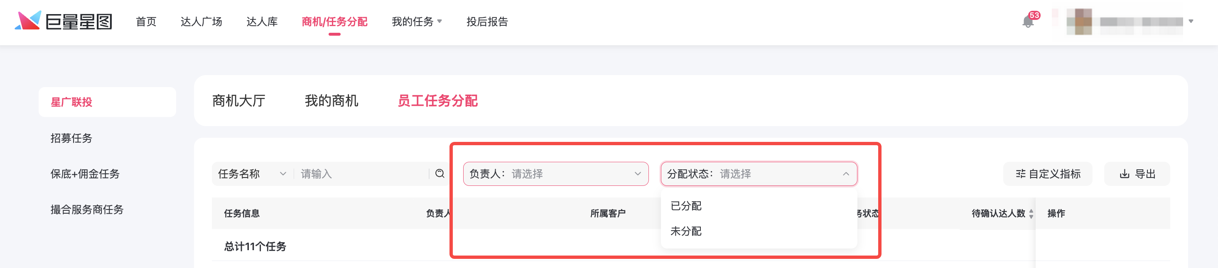Image resolution: width=1218 pixels, height=268 pixels.
Task: Click the search magnifier icon
Action: pos(440,174)
